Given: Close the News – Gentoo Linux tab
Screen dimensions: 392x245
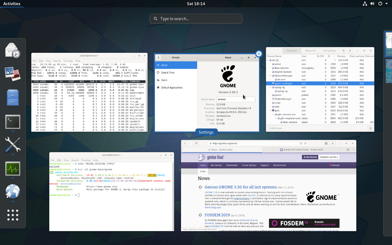Looking at the screenshot, I should click(x=259, y=150).
